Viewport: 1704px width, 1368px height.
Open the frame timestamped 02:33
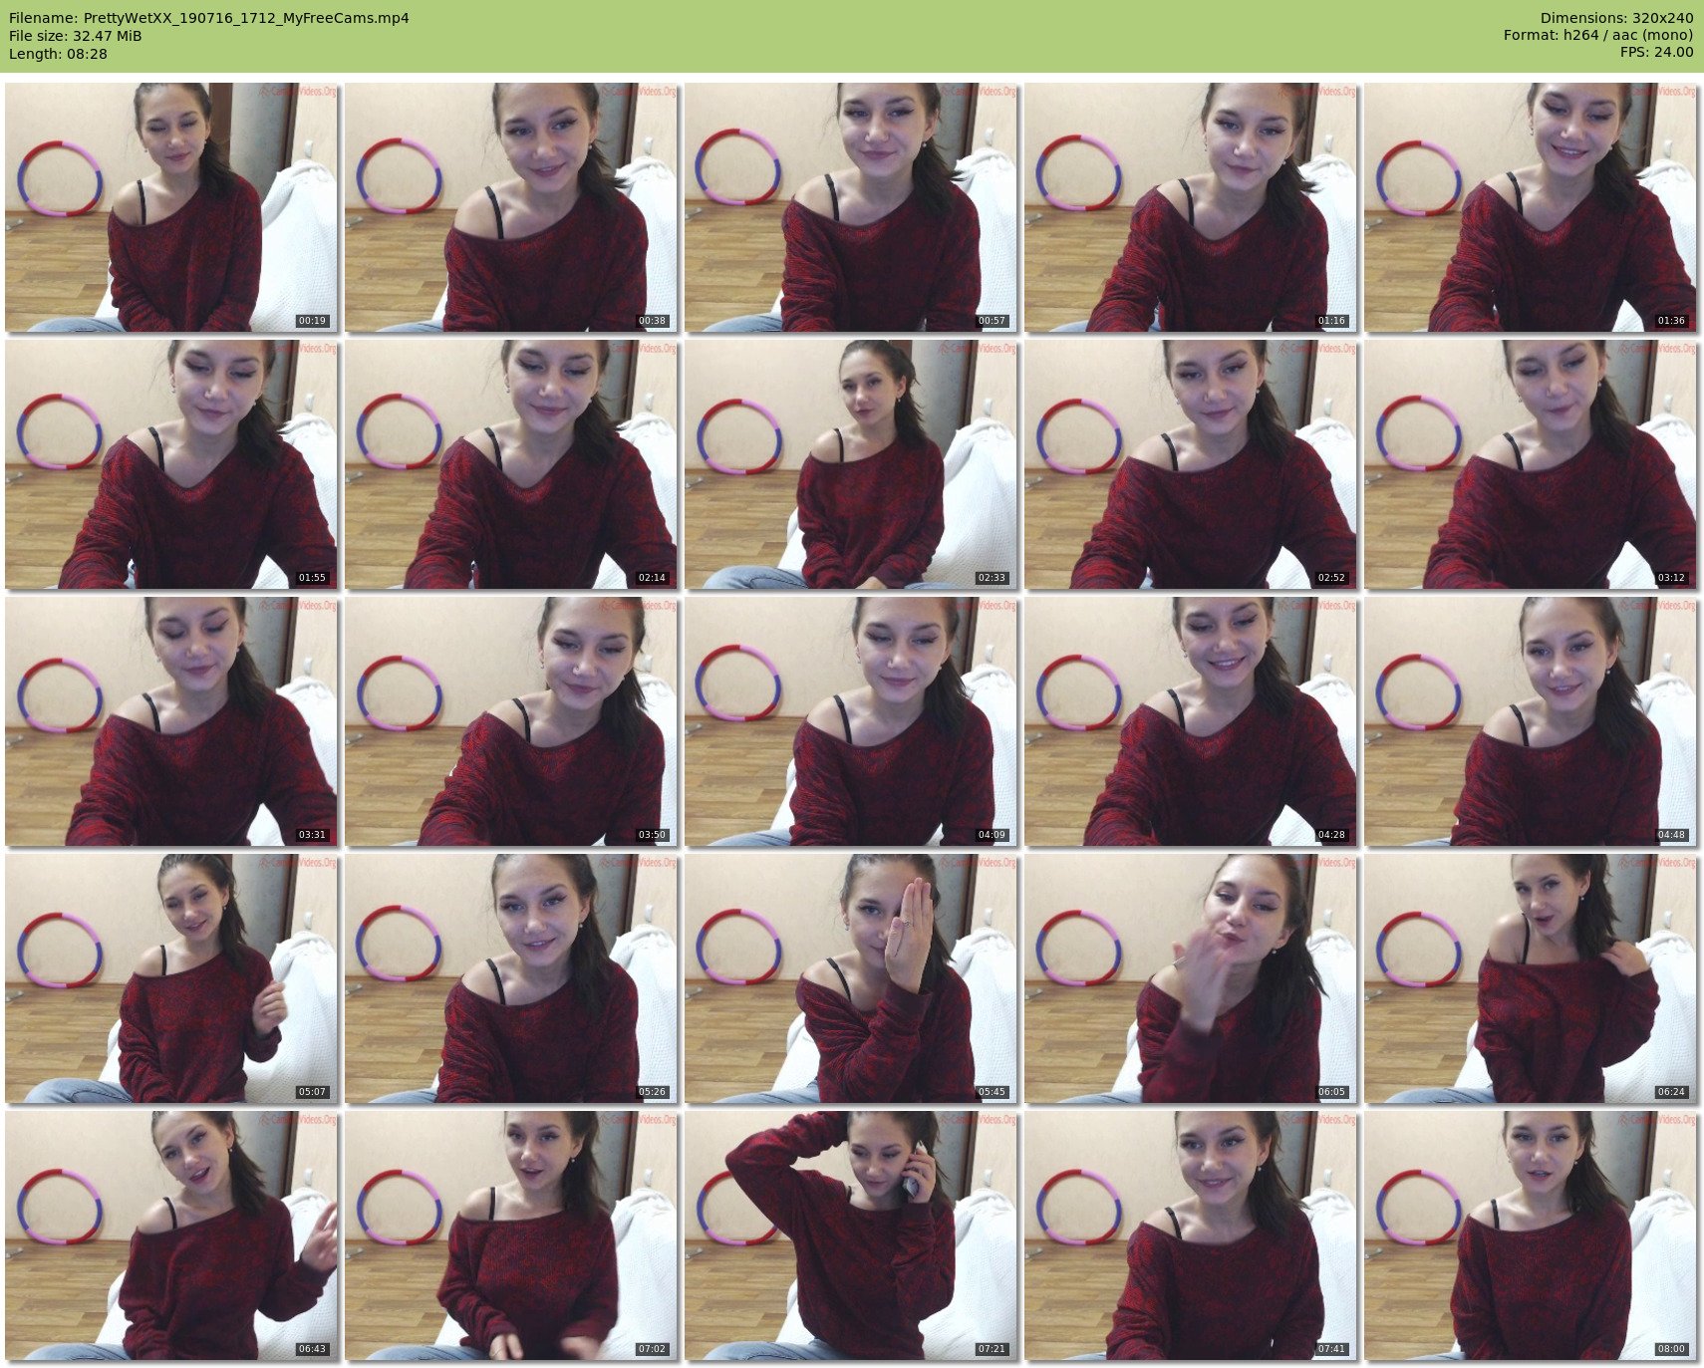851,464
